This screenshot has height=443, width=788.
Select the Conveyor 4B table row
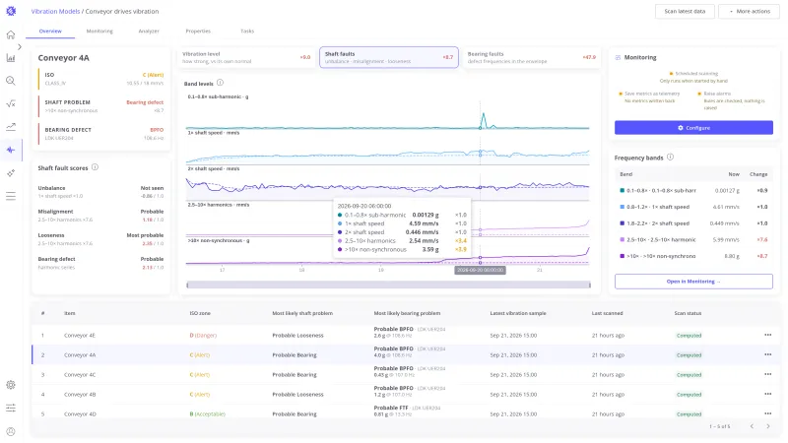point(406,395)
